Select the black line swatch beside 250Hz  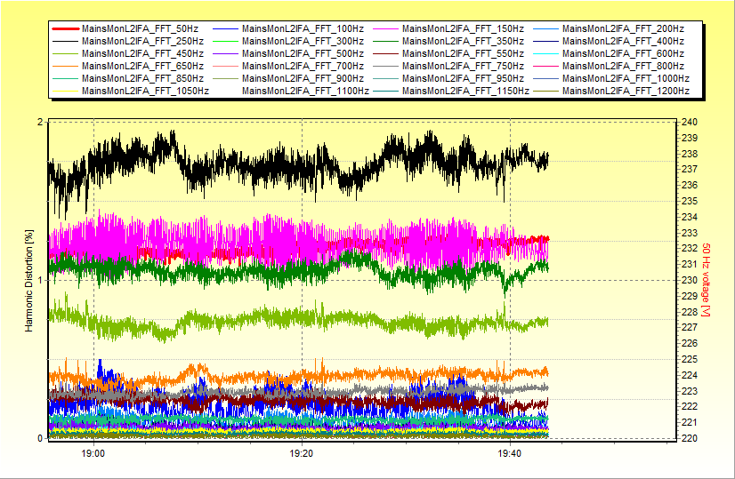tap(64, 42)
